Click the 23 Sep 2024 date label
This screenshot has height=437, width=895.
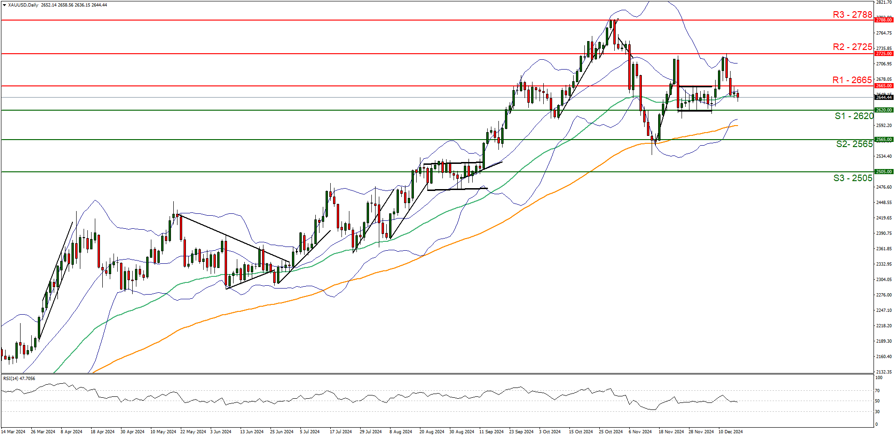pos(521,432)
